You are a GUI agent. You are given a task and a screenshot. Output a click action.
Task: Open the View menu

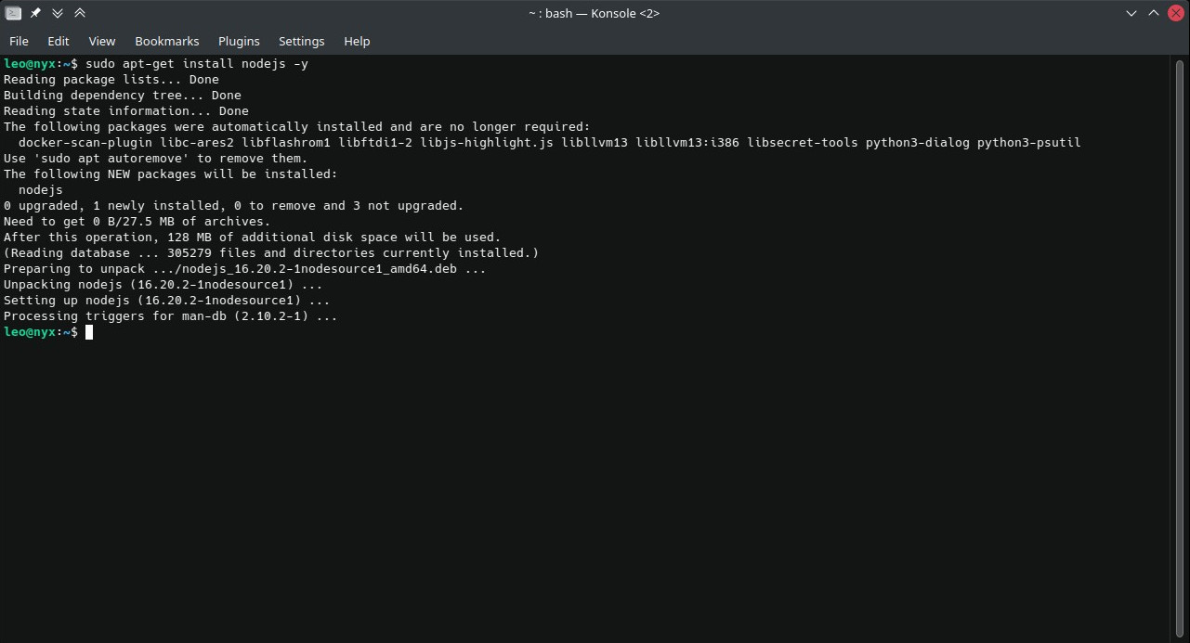click(101, 41)
